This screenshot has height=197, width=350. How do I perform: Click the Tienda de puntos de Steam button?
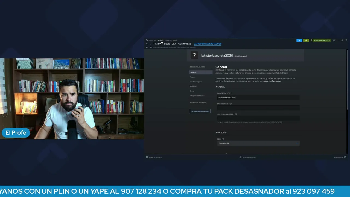coord(200,111)
